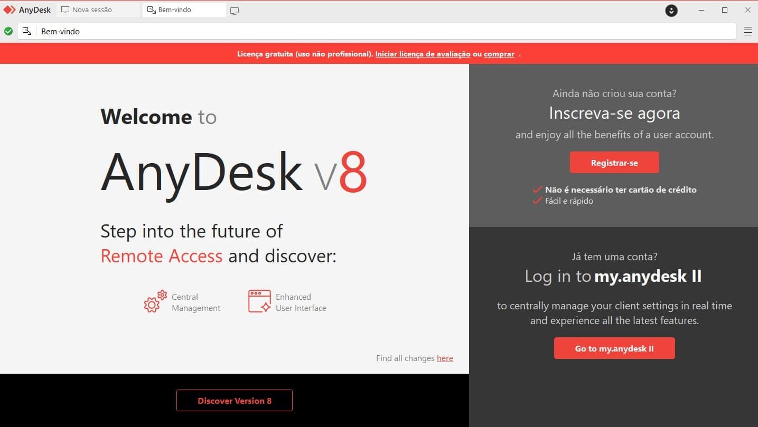Viewport: 758px width, 427px height.
Task: Select the Bem-vindo tab
Action: click(184, 10)
